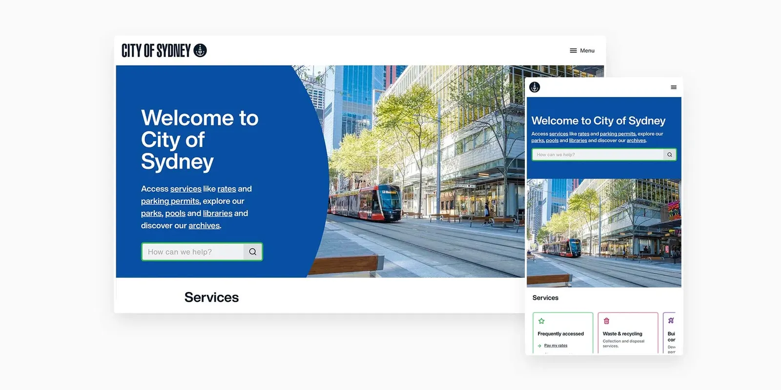Click the green arrow beside Pay my rates
Screen dimensions: 781x390
[539, 346]
